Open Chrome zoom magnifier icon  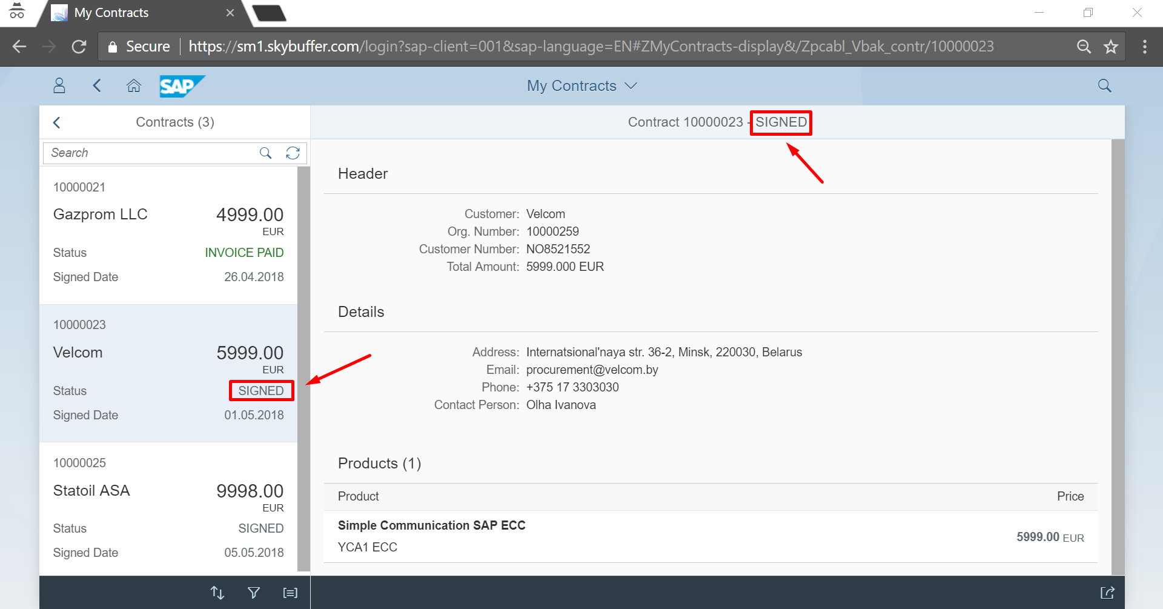tap(1084, 47)
